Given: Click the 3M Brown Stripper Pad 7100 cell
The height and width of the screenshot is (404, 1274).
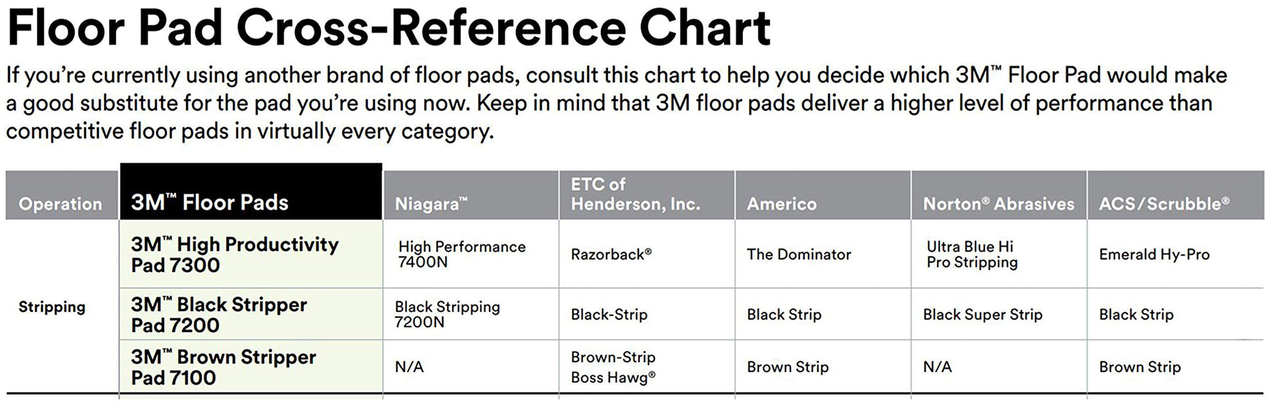Looking at the screenshot, I should coord(223,367).
